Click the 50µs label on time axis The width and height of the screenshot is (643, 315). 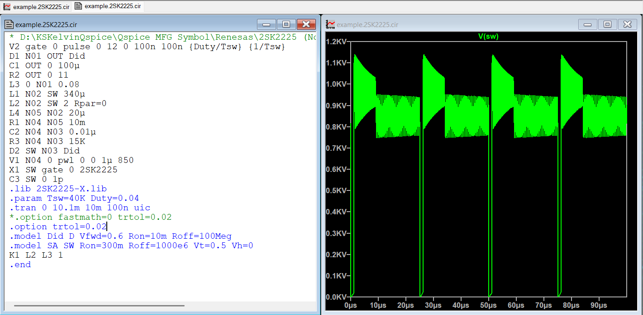(x=489, y=306)
